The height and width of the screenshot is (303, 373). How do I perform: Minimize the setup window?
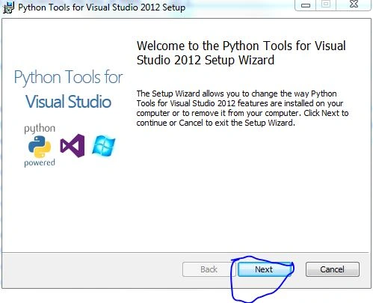pyautogui.click(x=306, y=5)
